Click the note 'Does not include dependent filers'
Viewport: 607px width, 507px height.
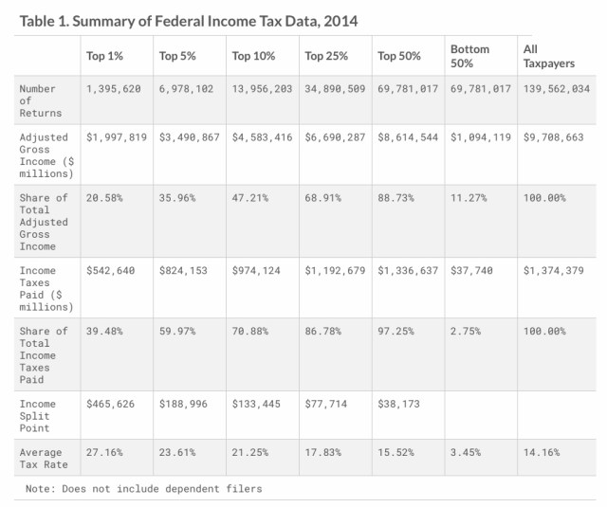pyautogui.click(x=144, y=489)
